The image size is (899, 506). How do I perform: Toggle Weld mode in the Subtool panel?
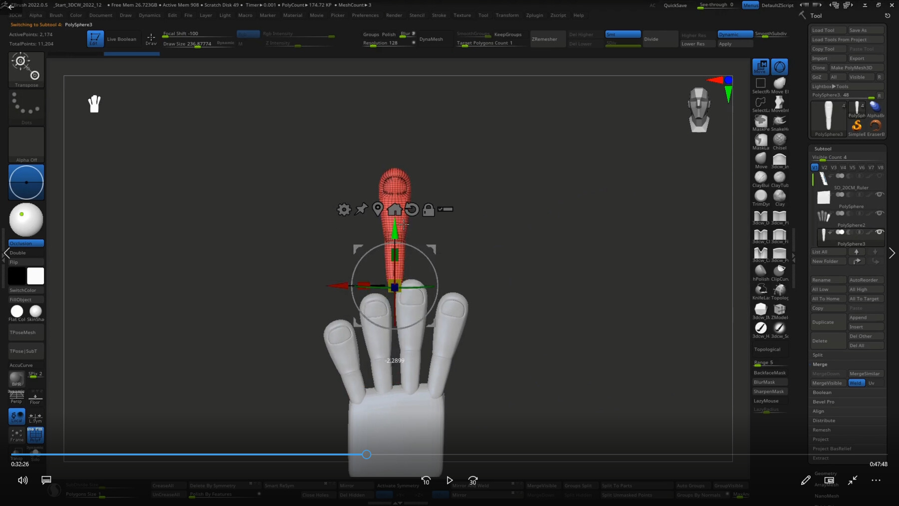856,383
